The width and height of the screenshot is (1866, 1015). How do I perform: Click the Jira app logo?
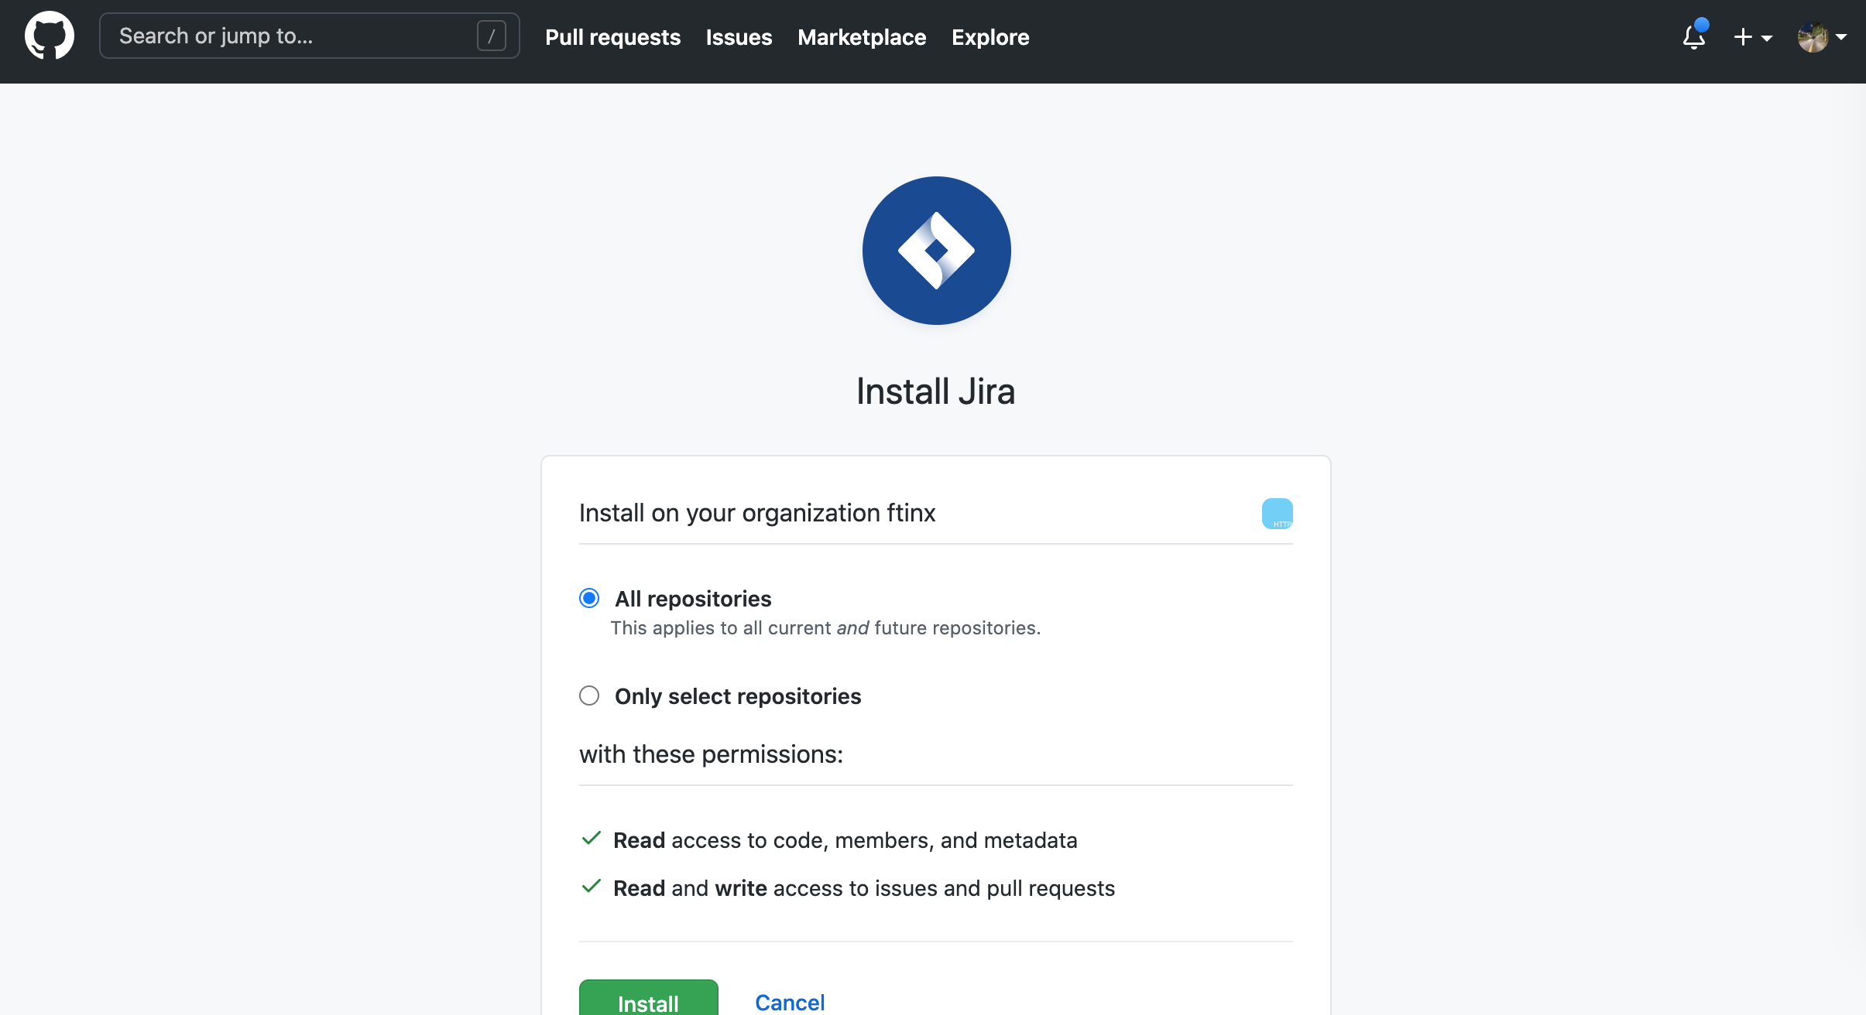pos(936,251)
